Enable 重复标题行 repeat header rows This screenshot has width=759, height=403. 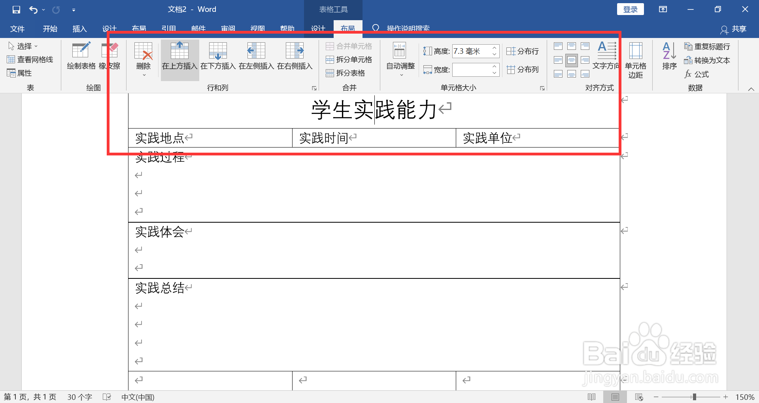pyautogui.click(x=707, y=46)
